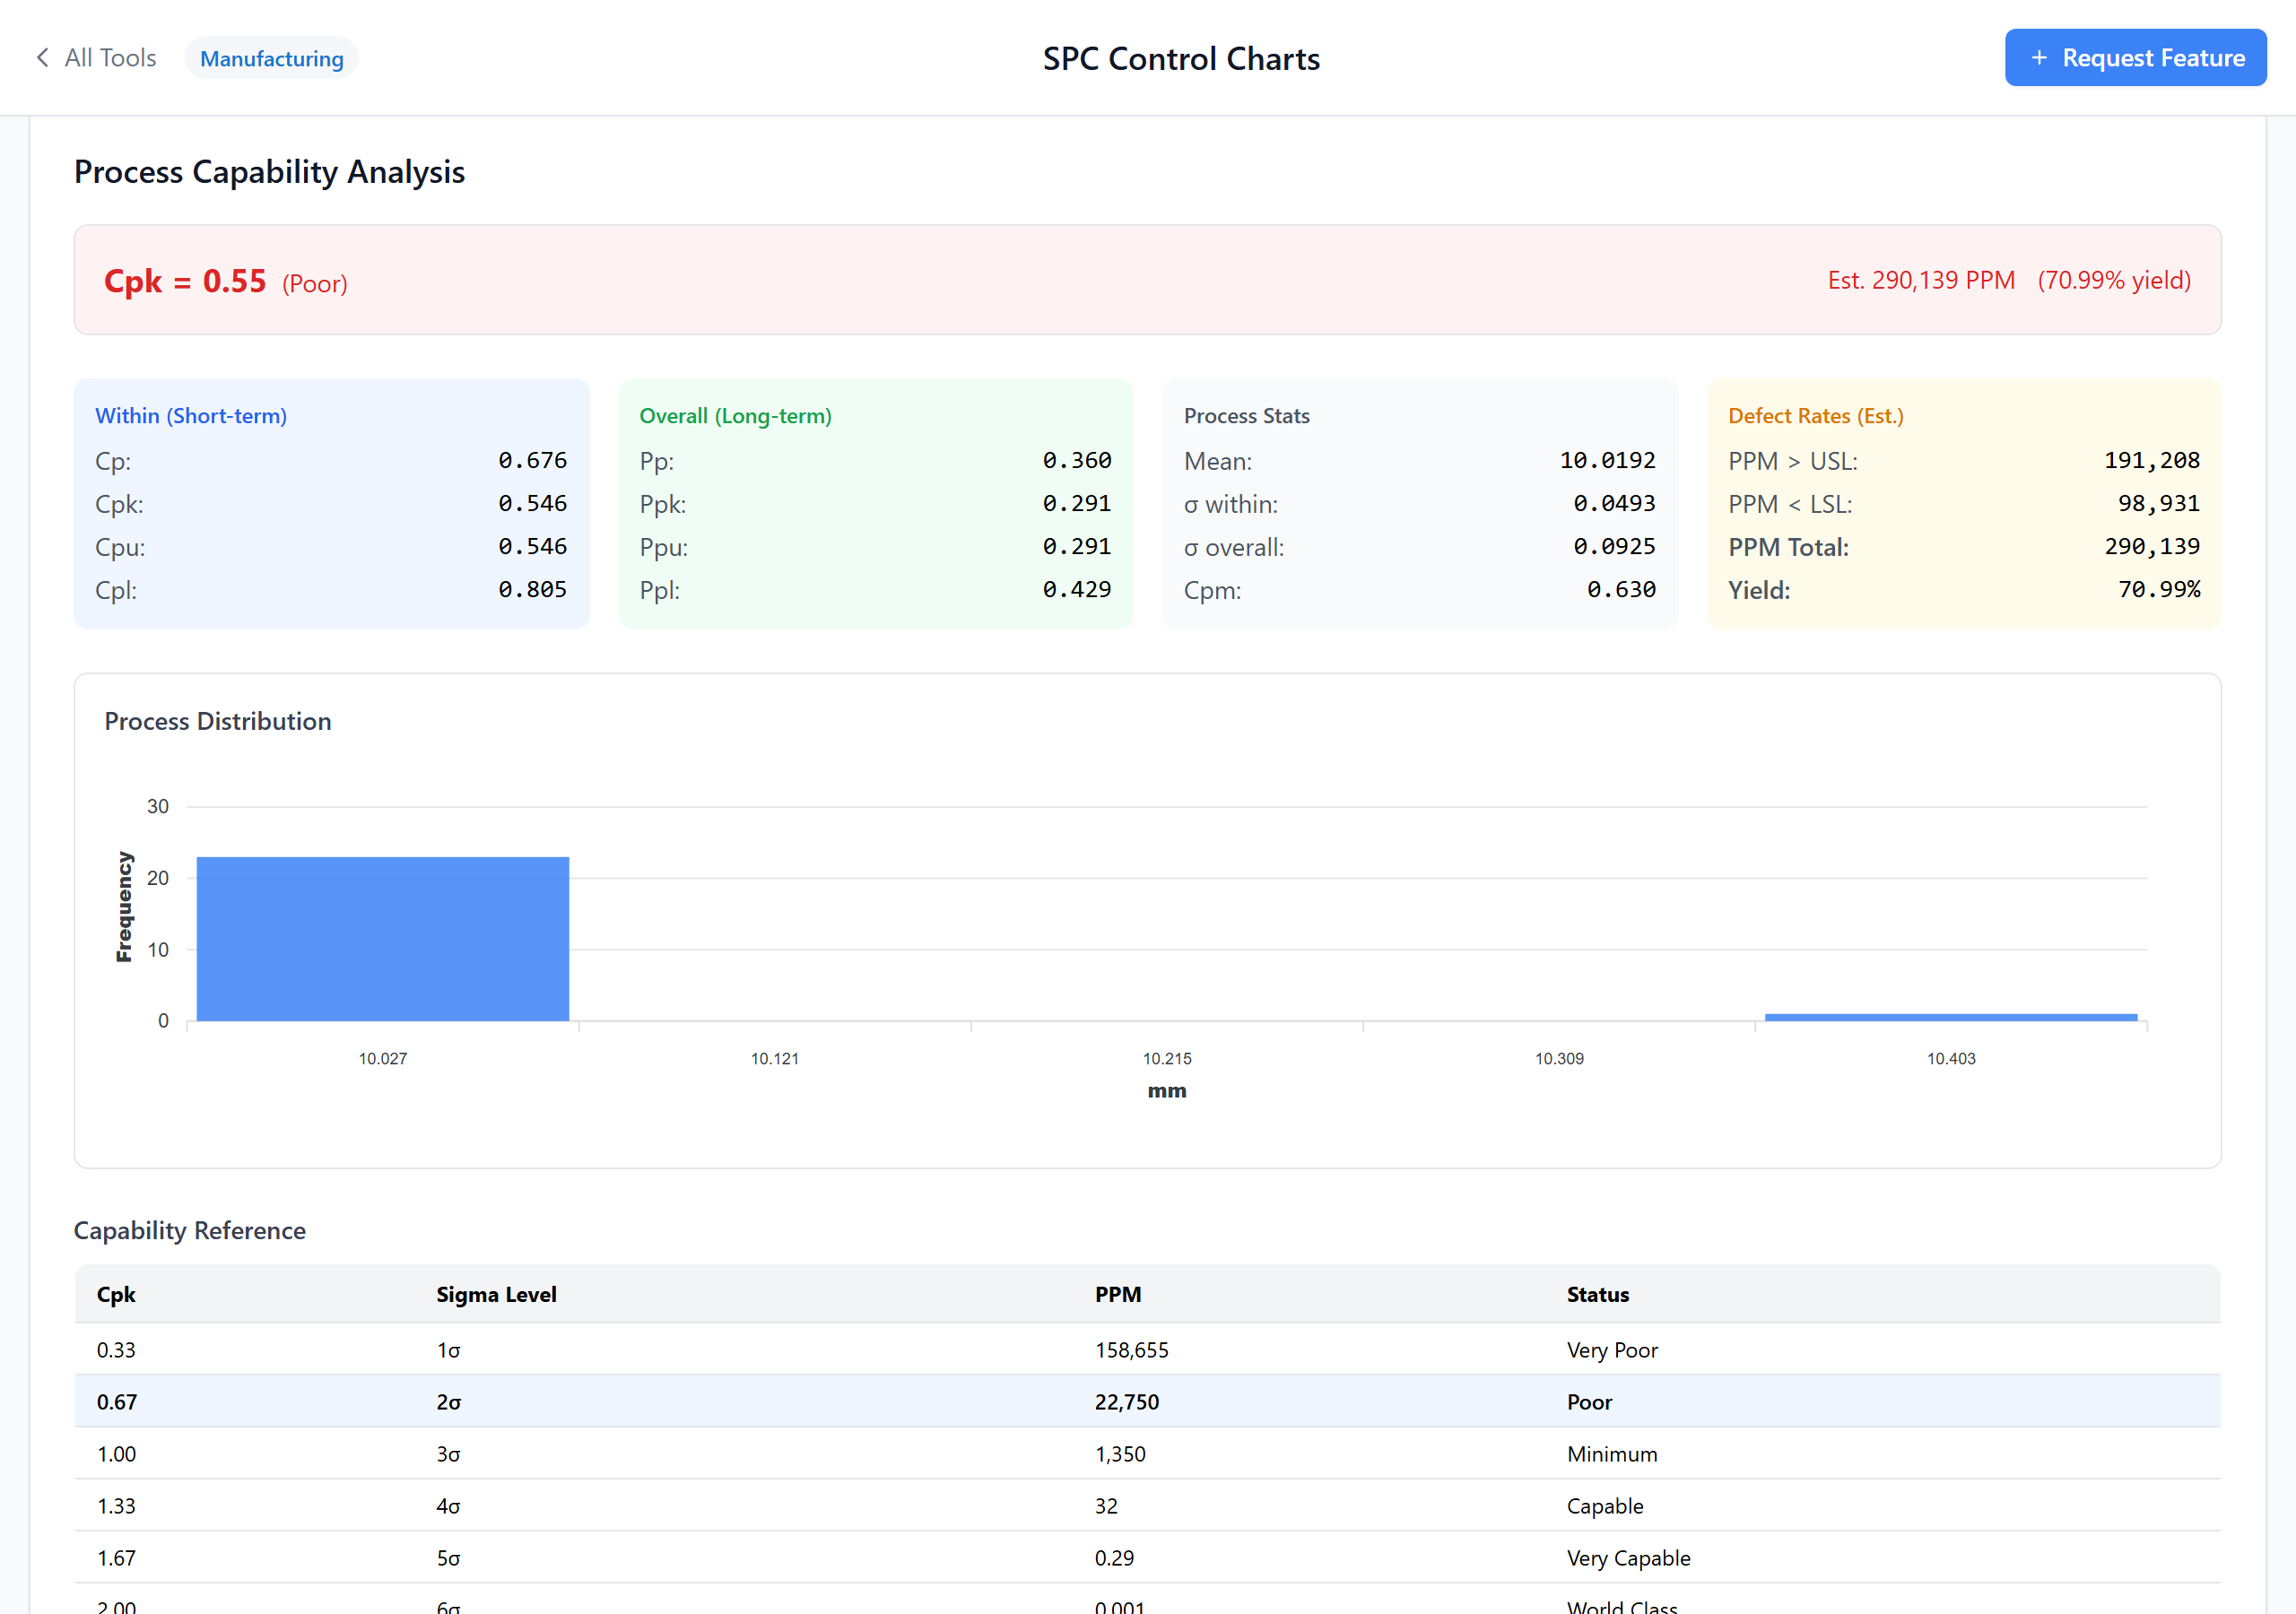2296x1614 pixels.
Task: Click the Status column header
Action: coord(1597,1294)
